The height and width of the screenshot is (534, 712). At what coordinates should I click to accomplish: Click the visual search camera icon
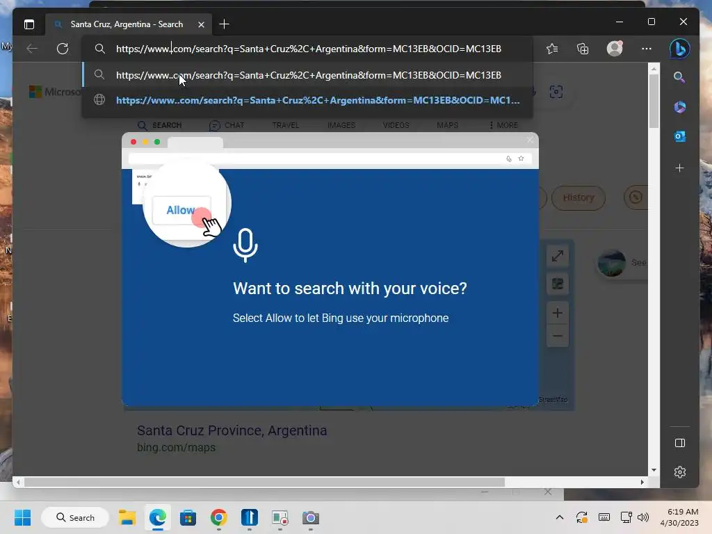click(x=556, y=92)
